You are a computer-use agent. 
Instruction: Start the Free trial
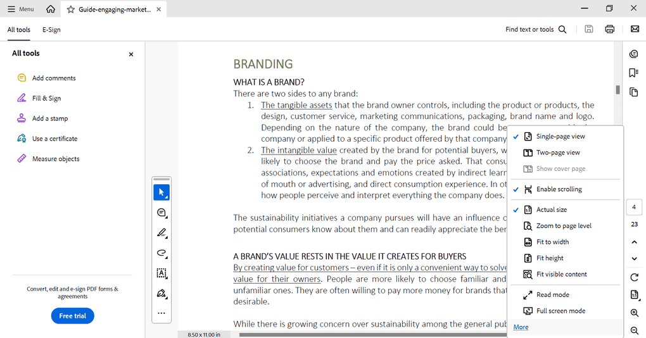72,316
